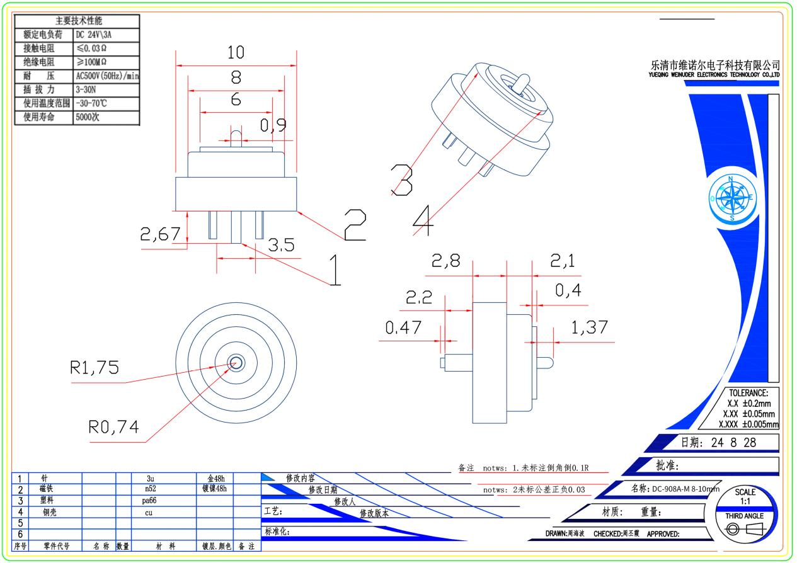Viewport: 797px width, 563px height.
Task: Click the large callout number 2
Action: coord(355,225)
